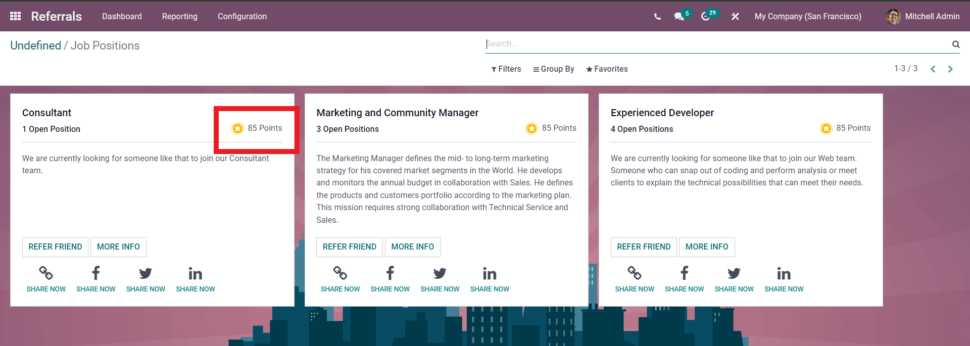
Task: Click '1 Open Position' text
Action: [51, 129]
